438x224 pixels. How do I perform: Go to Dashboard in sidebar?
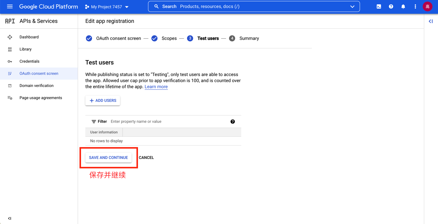click(x=39, y=37)
